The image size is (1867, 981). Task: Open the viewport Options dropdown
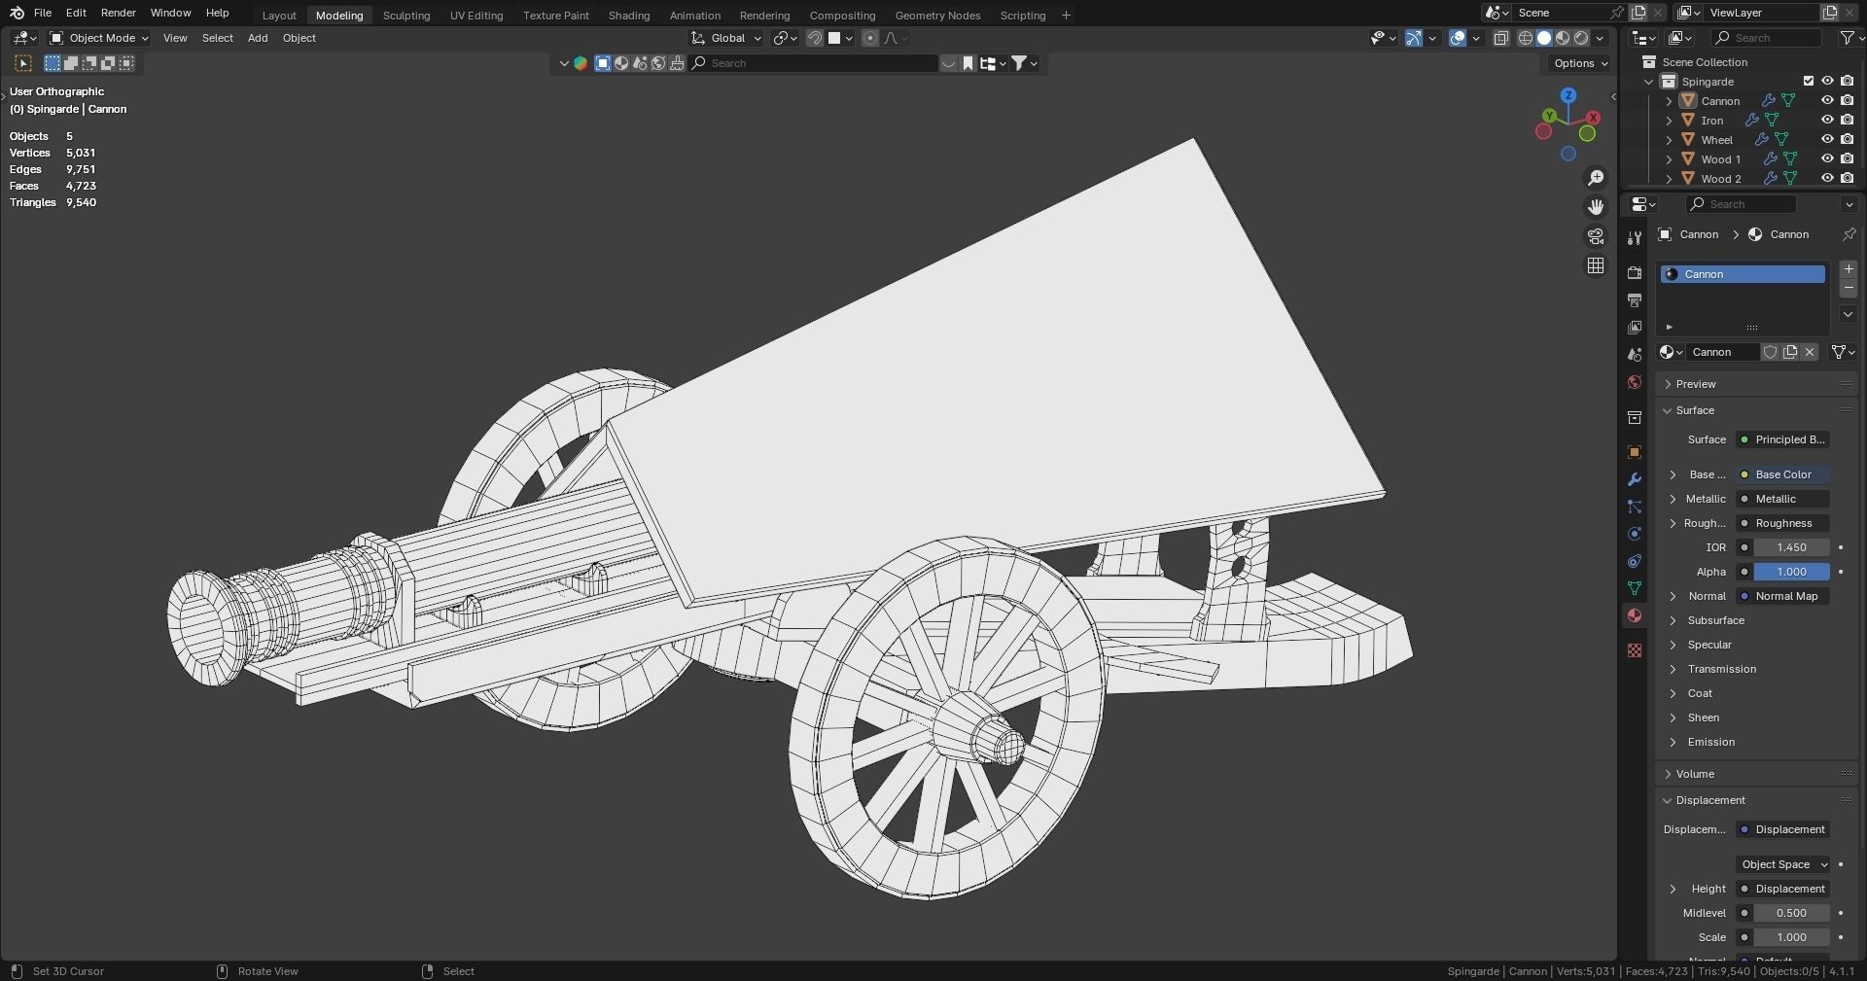tap(1580, 63)
